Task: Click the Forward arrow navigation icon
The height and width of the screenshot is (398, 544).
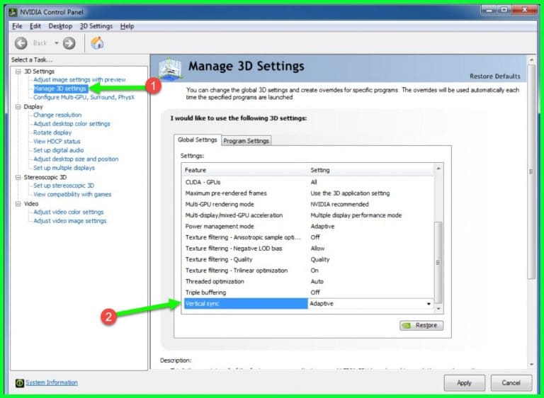Action: (x=69, y=43)
